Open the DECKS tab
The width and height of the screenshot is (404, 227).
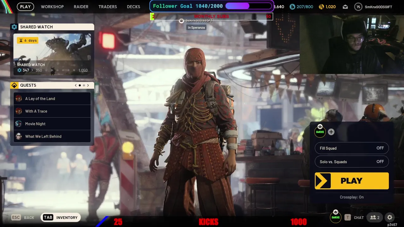(x=134, y=7)
